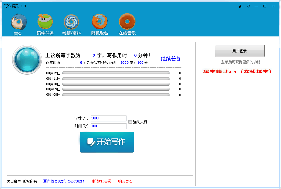Image resolution: width=281 pixels, height=189 pixels.
Task: Click the 写作精灵QQ群 link
Action: pos(64,181)
